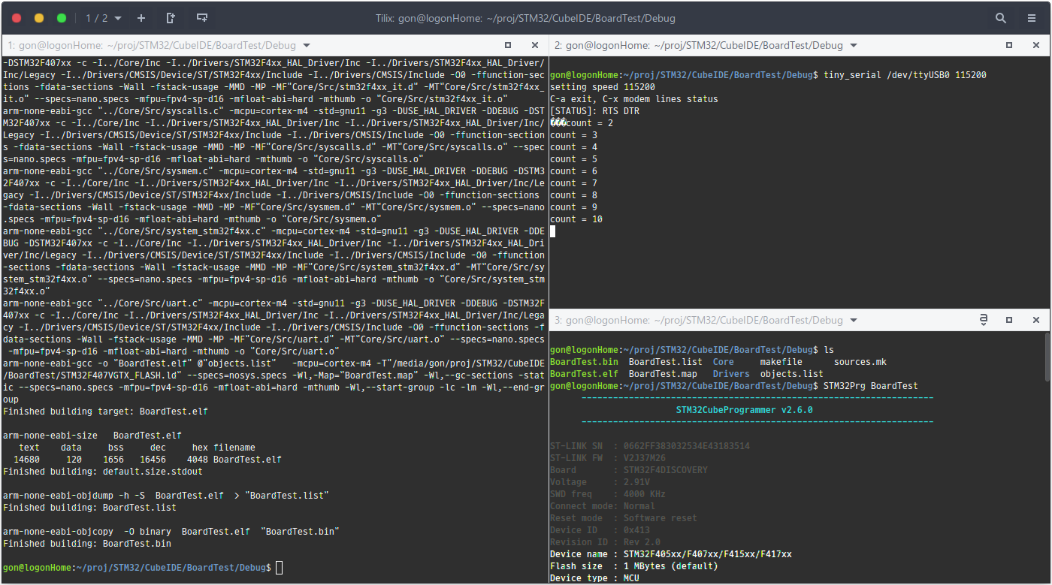Viewport: 1052px width, 585px height.
Task: Click the Core directory in ls listing
Action: (x=724, y=362)
